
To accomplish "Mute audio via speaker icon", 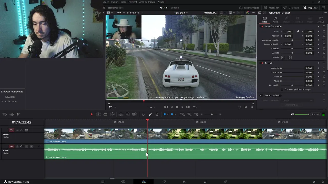I will (x=292, y=114).
